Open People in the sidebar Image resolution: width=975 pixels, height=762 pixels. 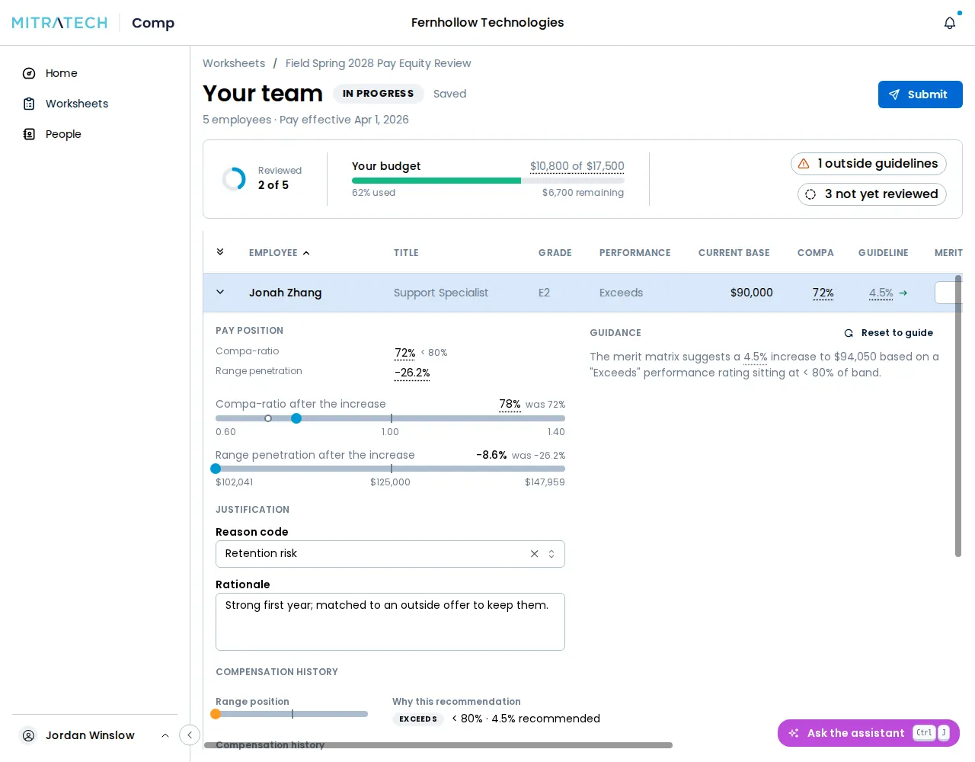[x=95, y=134]
